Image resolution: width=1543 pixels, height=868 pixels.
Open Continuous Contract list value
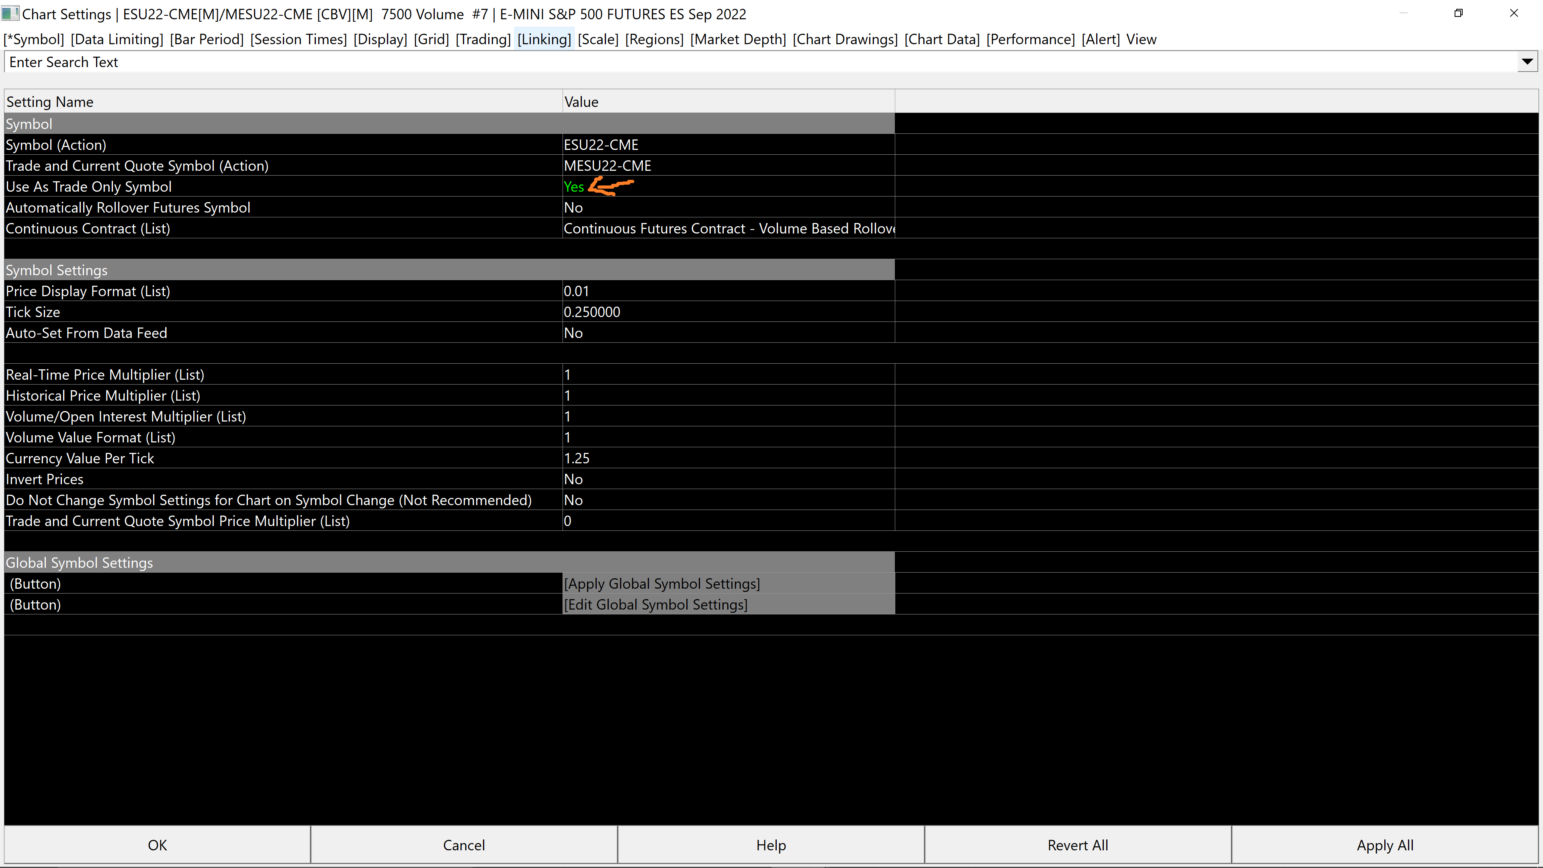click(x=729, y=229)
